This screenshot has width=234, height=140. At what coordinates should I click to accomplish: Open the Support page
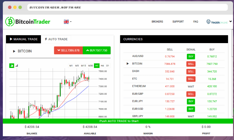click(x=178, y=22)
